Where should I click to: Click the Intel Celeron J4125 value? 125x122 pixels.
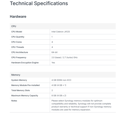[x=61, y=32]
